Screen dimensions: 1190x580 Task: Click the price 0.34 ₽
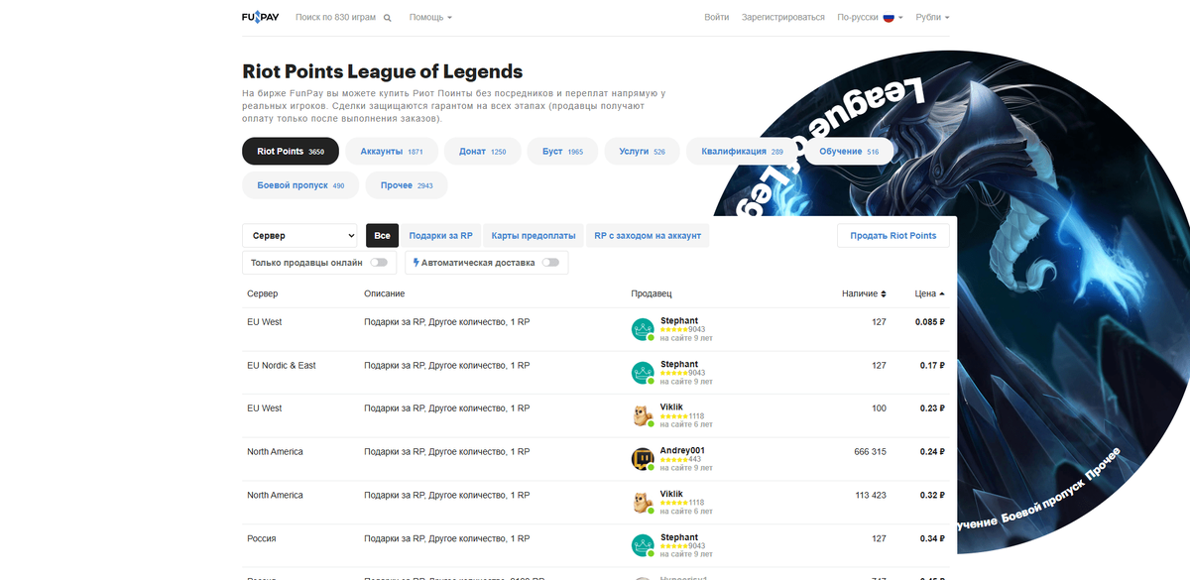pos(933,539)
